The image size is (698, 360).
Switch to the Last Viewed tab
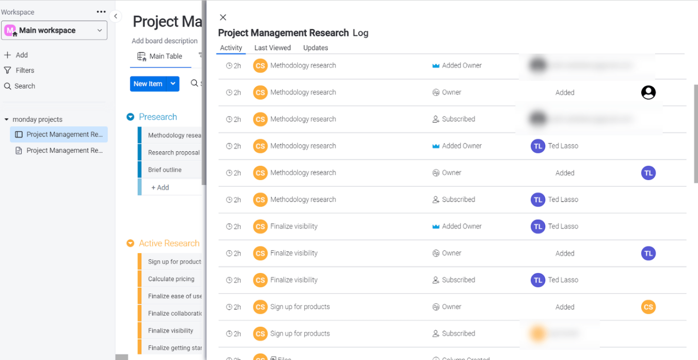[272, 48]
